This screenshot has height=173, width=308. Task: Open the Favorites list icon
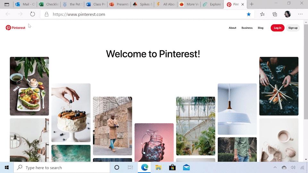coord(262,14)
